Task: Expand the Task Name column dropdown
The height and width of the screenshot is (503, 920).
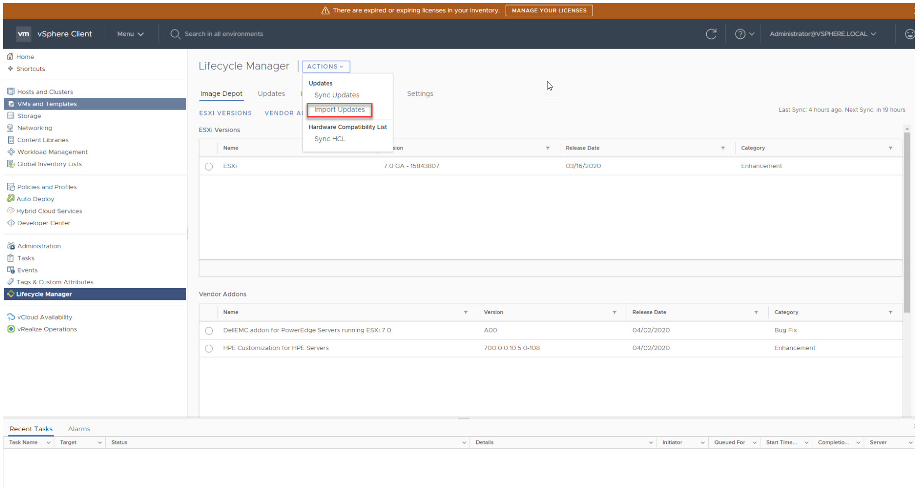Action: click(48, 443)
